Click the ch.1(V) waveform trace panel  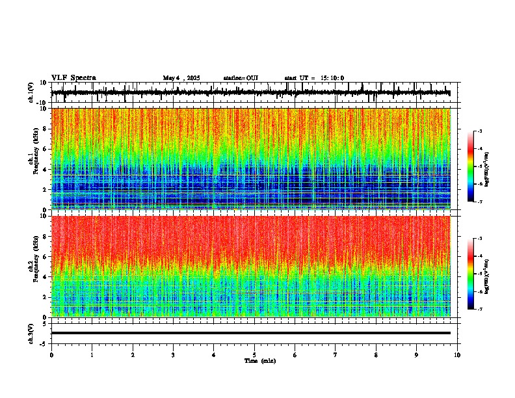coord(254,92)
